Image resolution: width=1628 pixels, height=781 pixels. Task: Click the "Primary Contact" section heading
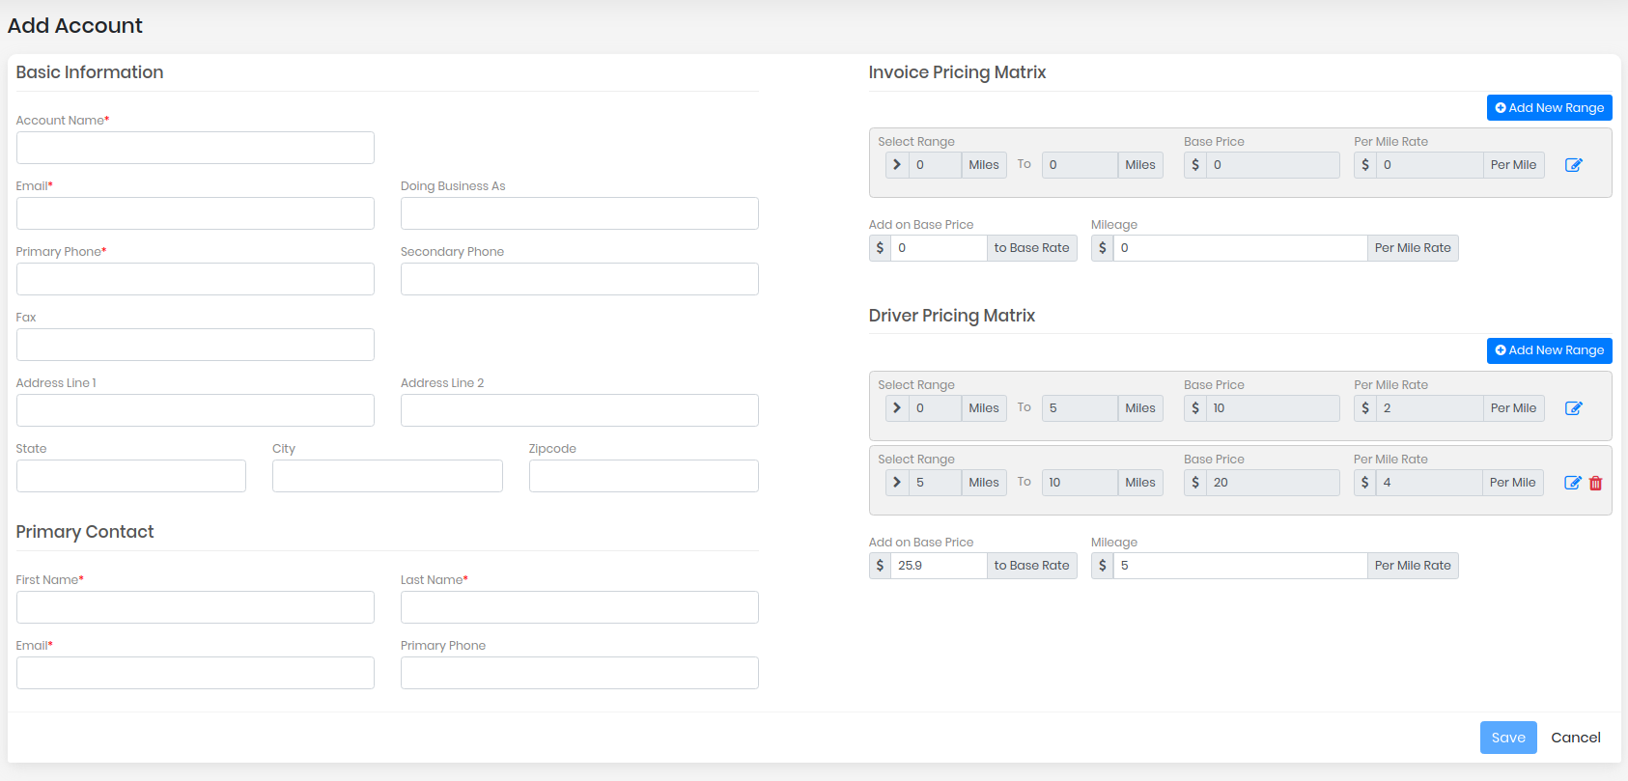[85, 532]
